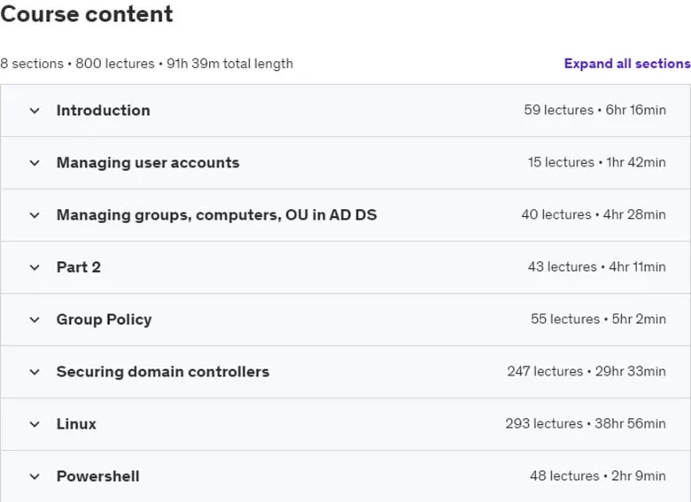Click the Linux section heading

[76, 424]
